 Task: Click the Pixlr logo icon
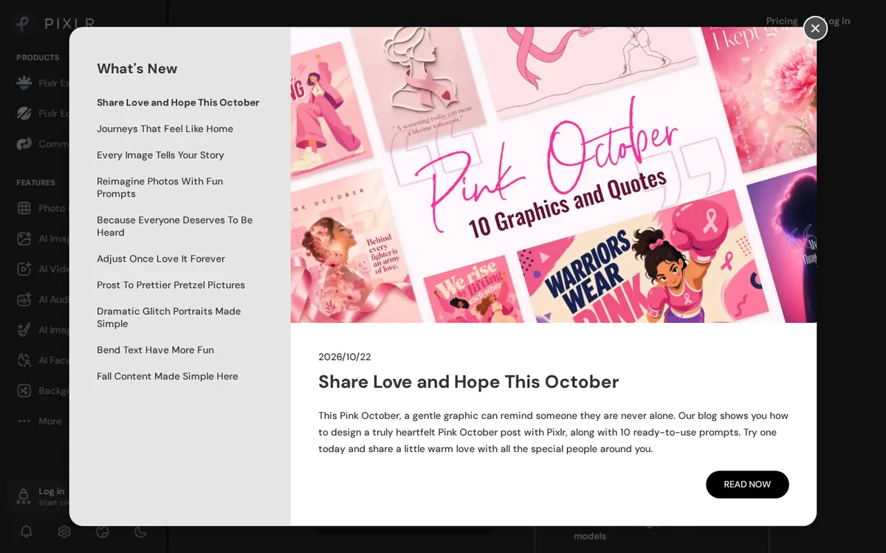click(x=24, y=24)
